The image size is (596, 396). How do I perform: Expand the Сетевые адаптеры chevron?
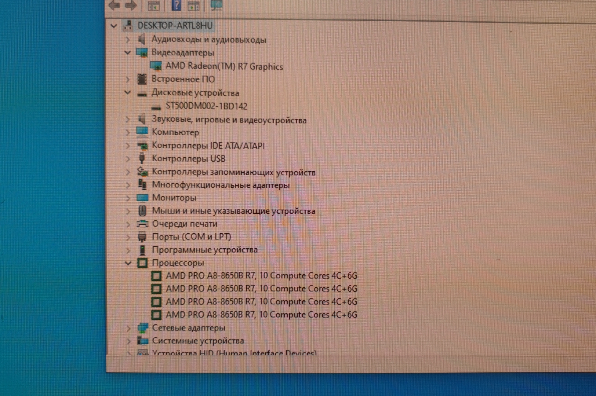point(128,328)
